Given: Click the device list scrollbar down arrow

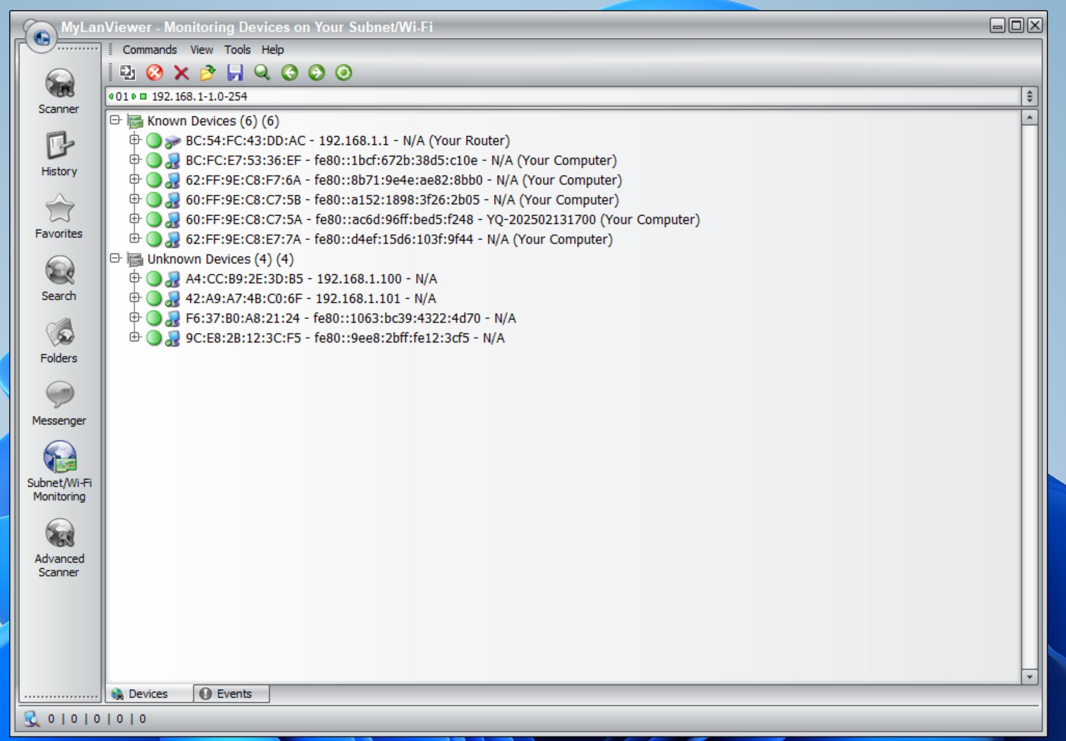Looking at the screenshot, I should (x=1030, y=677).
